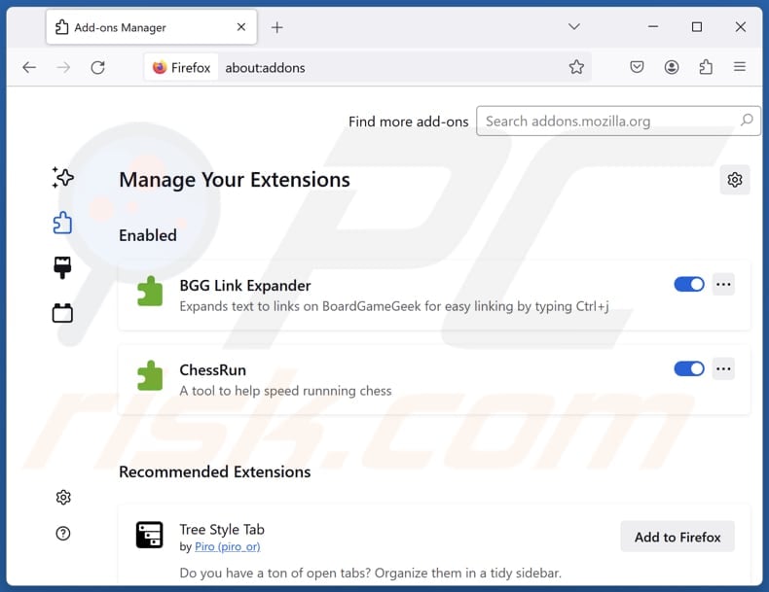The width and height of the screenshot is (769, 592).
Task: Open more options for ChessRun
Action: (x=723, y=369)
